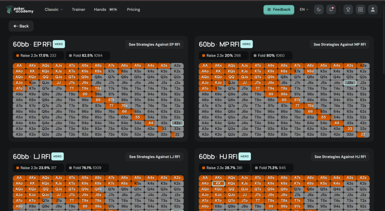Open the EN language selector

pyautogui.click(x=304, y=9)
